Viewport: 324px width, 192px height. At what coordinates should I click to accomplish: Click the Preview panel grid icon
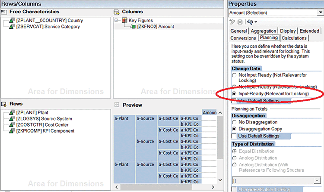click(117, 105)
